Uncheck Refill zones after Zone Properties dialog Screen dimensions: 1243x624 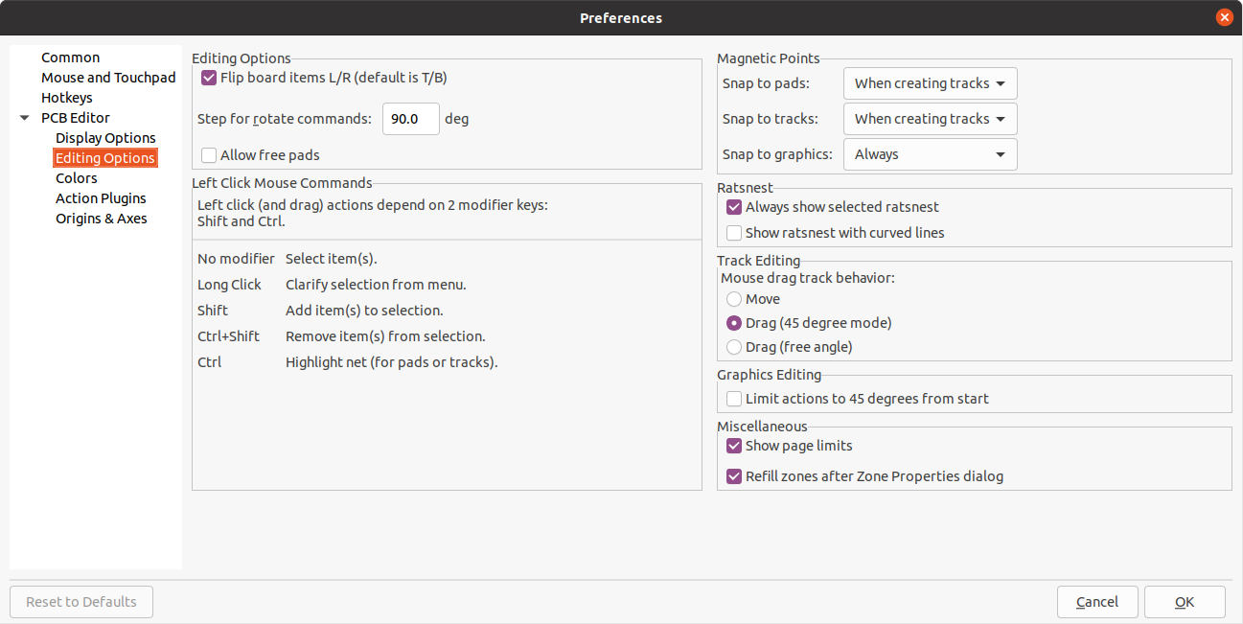[x=734, y=475]
